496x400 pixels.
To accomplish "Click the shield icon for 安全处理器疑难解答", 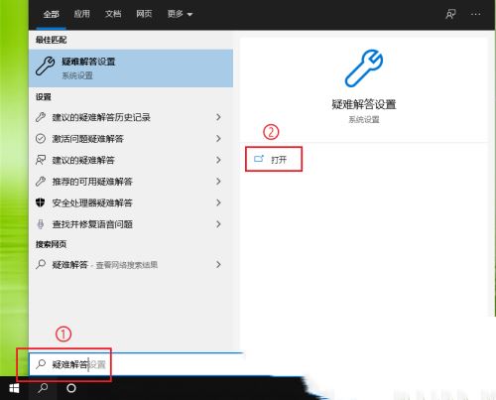I will click(x=41, y=202).
